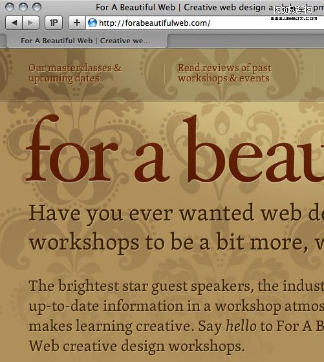Click the italic word hello
Image resolution: width=324 pixels, height=362 pixels.
(241, 326)
